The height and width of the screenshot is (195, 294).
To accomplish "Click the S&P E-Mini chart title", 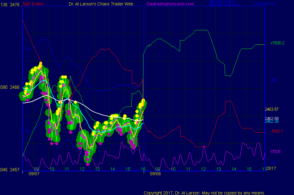I will point(33,4).
